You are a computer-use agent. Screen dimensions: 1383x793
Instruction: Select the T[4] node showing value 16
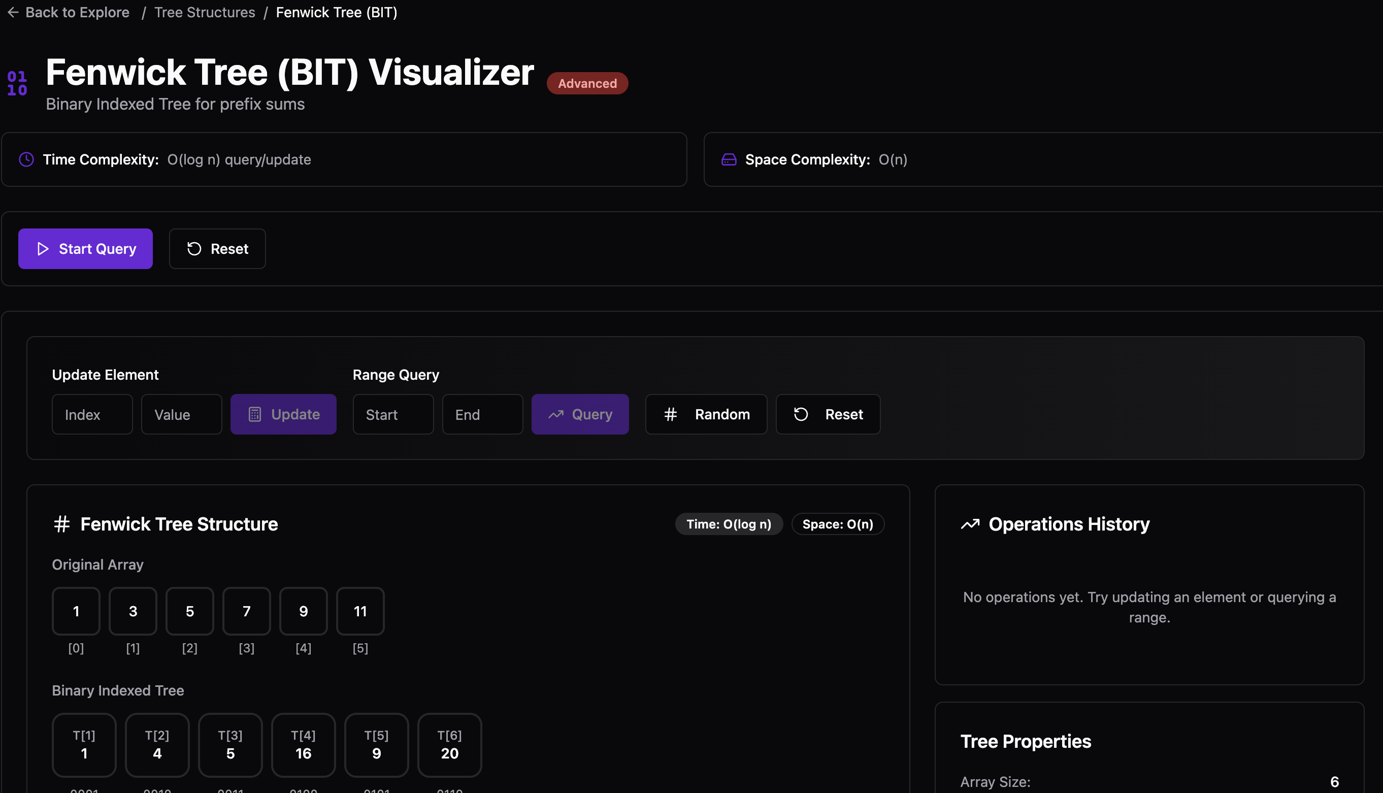[303, 745]
